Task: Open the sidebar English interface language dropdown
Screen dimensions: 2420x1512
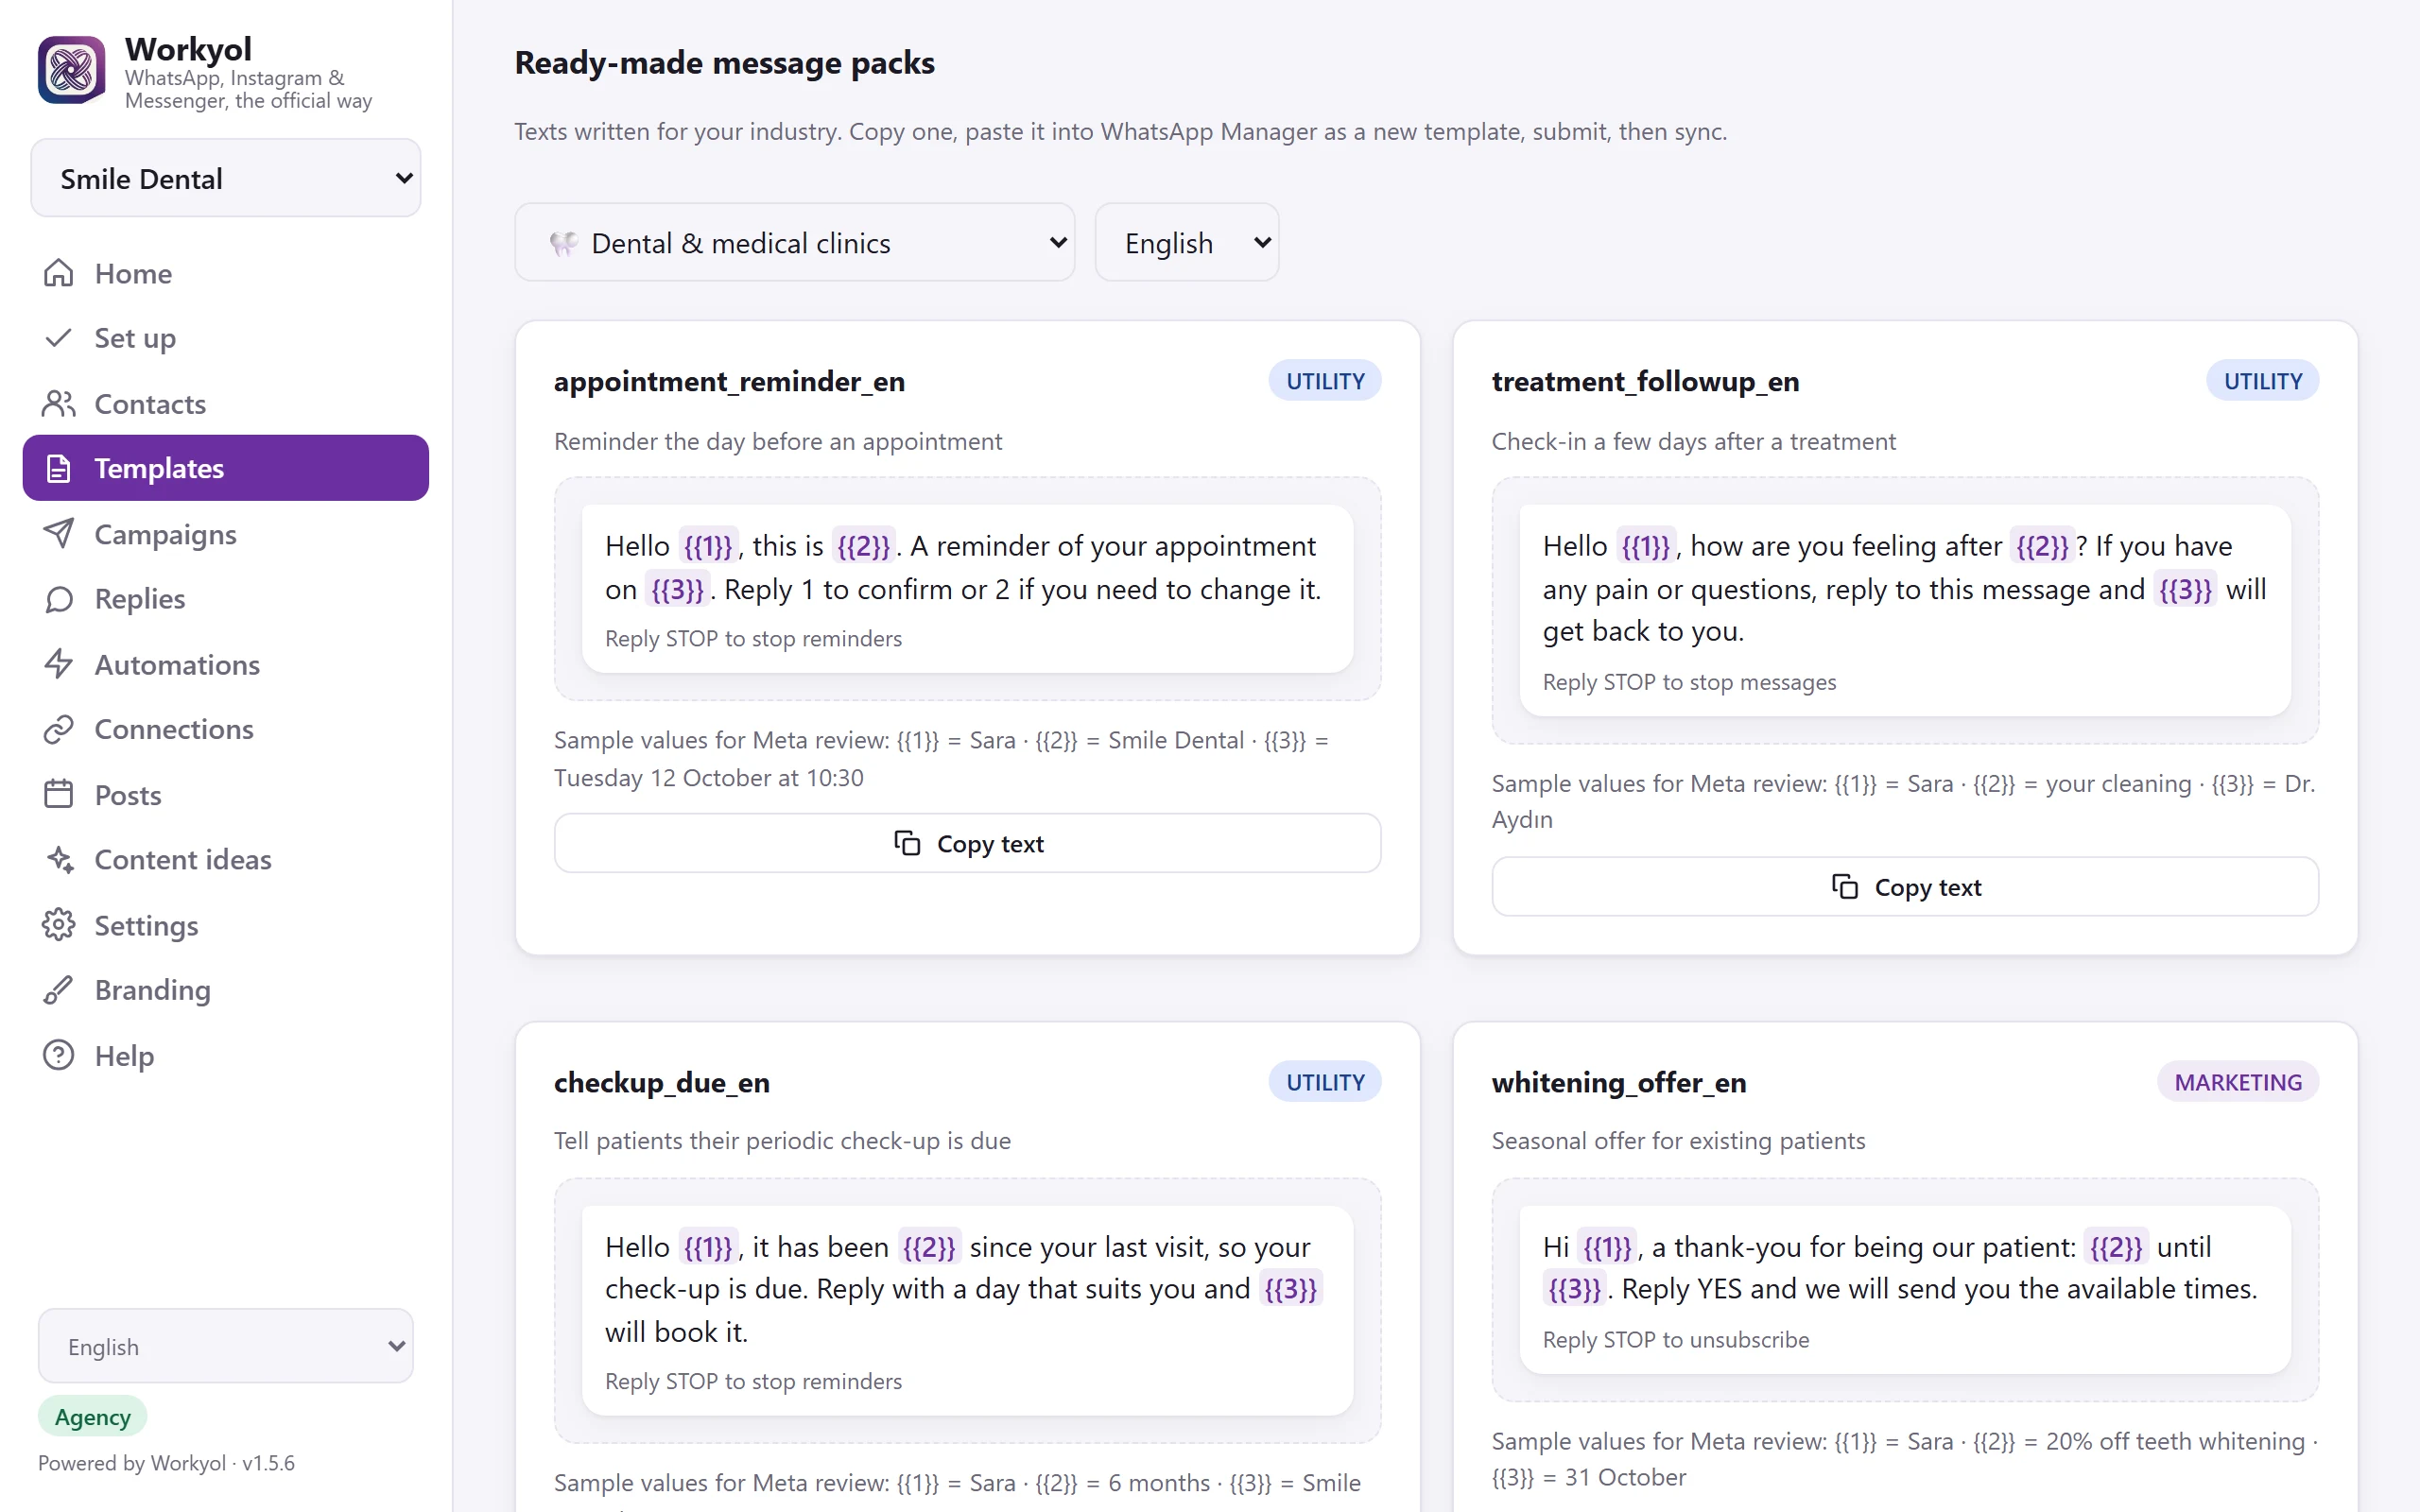Action: (x=226, y=1346)
